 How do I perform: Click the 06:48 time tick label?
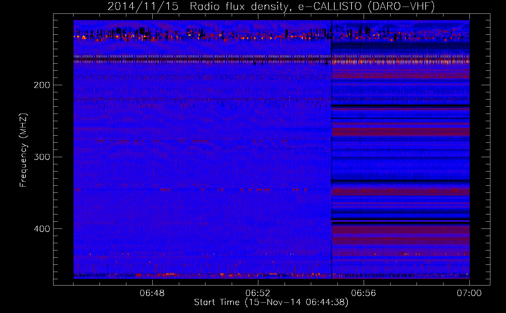pyautogui.click(x=152, y=293)
